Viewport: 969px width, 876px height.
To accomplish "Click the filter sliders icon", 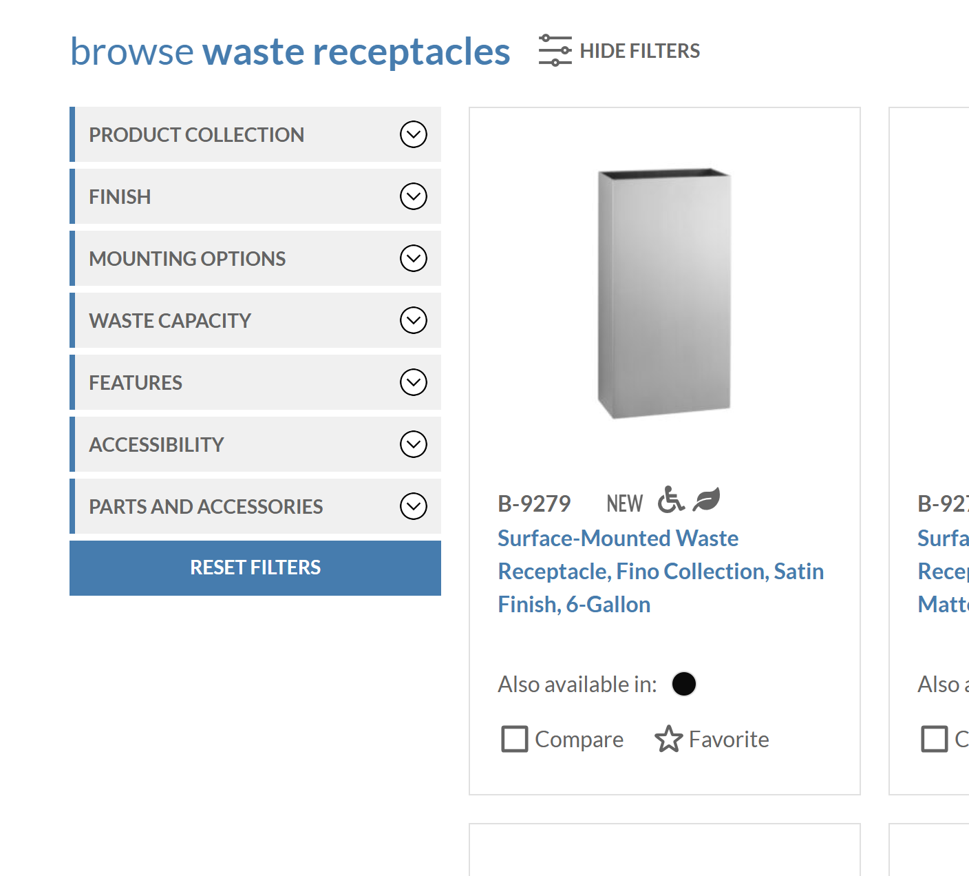I will (555, 50).
